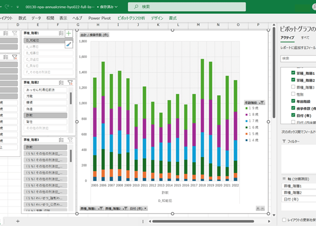Select 汚職 in 罪種_階層2 slicer
The image size is (316, 226).
coord(45,96)
